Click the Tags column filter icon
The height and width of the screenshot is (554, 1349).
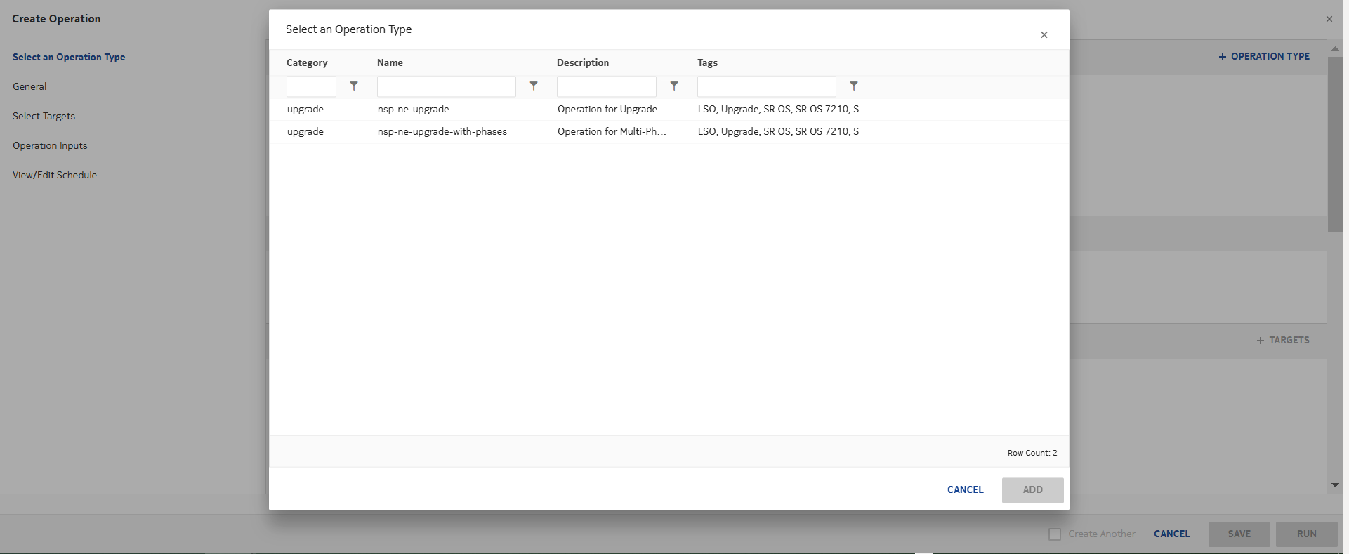(x=854, y=86)
